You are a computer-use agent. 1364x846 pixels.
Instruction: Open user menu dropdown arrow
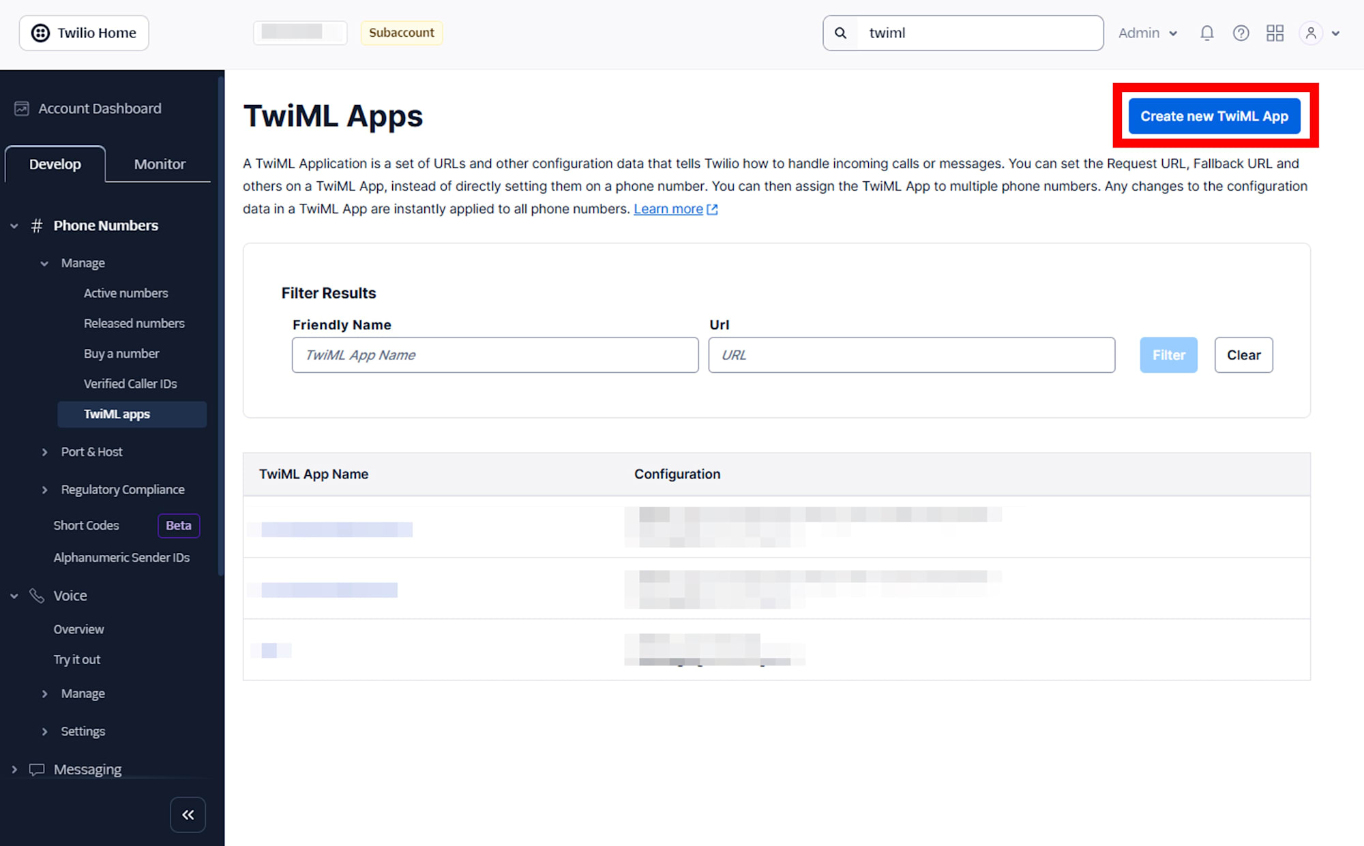click(x=1335, y=33)
